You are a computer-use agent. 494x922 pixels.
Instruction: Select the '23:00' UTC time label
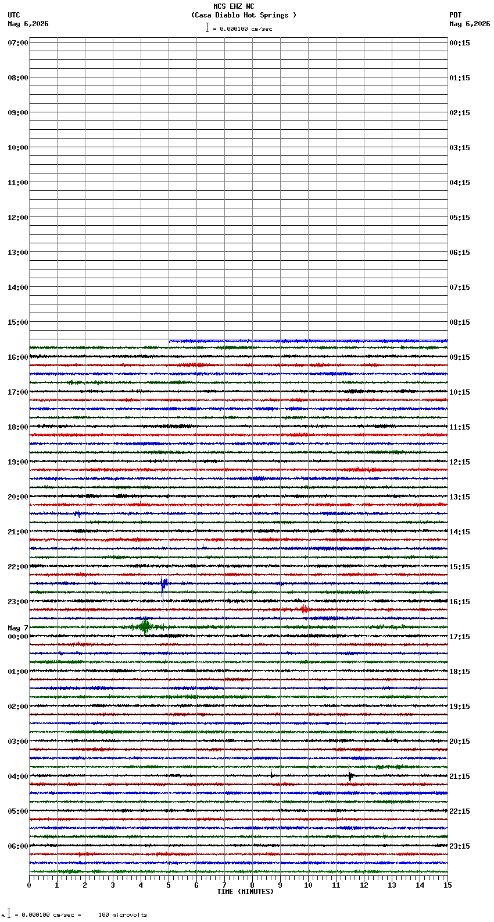pos(17,602)
